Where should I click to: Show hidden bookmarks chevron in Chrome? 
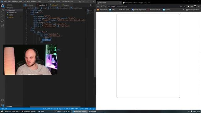point(183,10)
